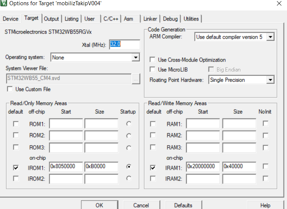Uncheck the IRAM1 default checkbox
This screenshot has height=209, width=287.
tap(153, 168)
